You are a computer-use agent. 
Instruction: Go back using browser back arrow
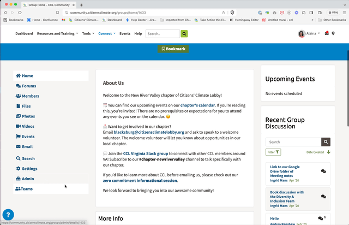pos(5,13)
